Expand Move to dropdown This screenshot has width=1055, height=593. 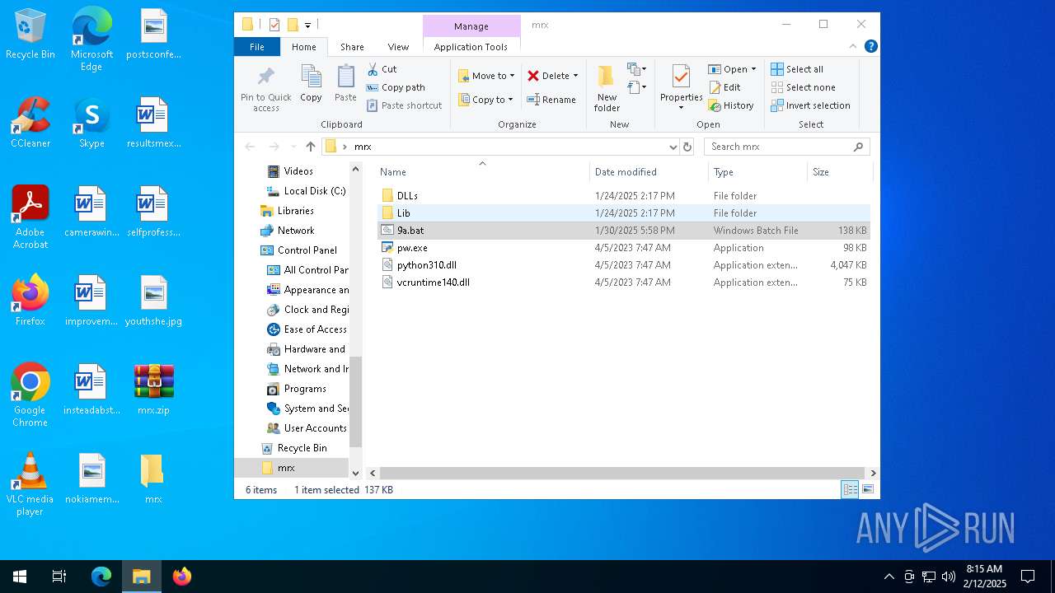[x=512, y=76]
